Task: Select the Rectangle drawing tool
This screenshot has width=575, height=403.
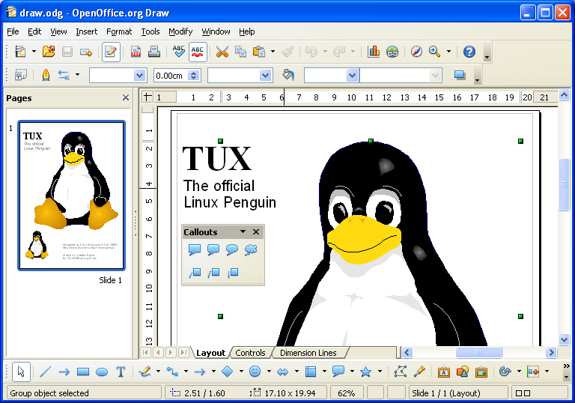Action: (83, 372)
